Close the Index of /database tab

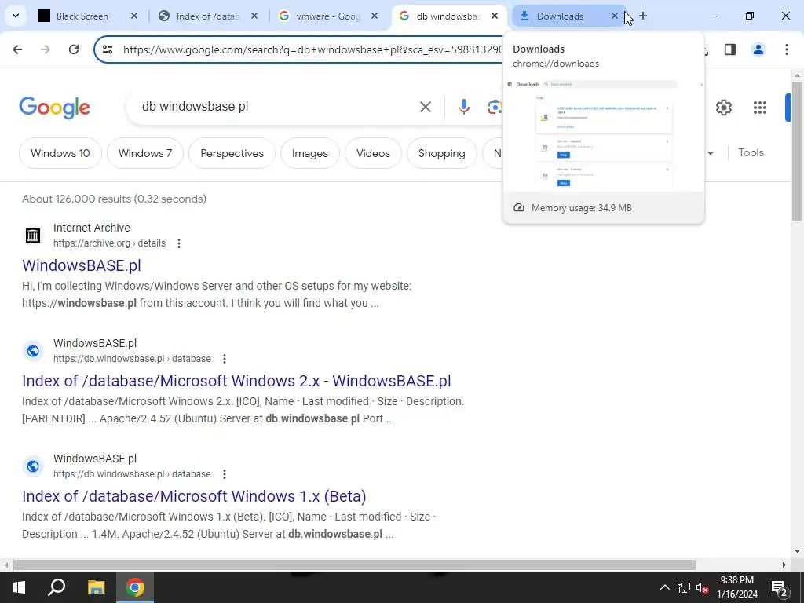(x=254, y=16)
